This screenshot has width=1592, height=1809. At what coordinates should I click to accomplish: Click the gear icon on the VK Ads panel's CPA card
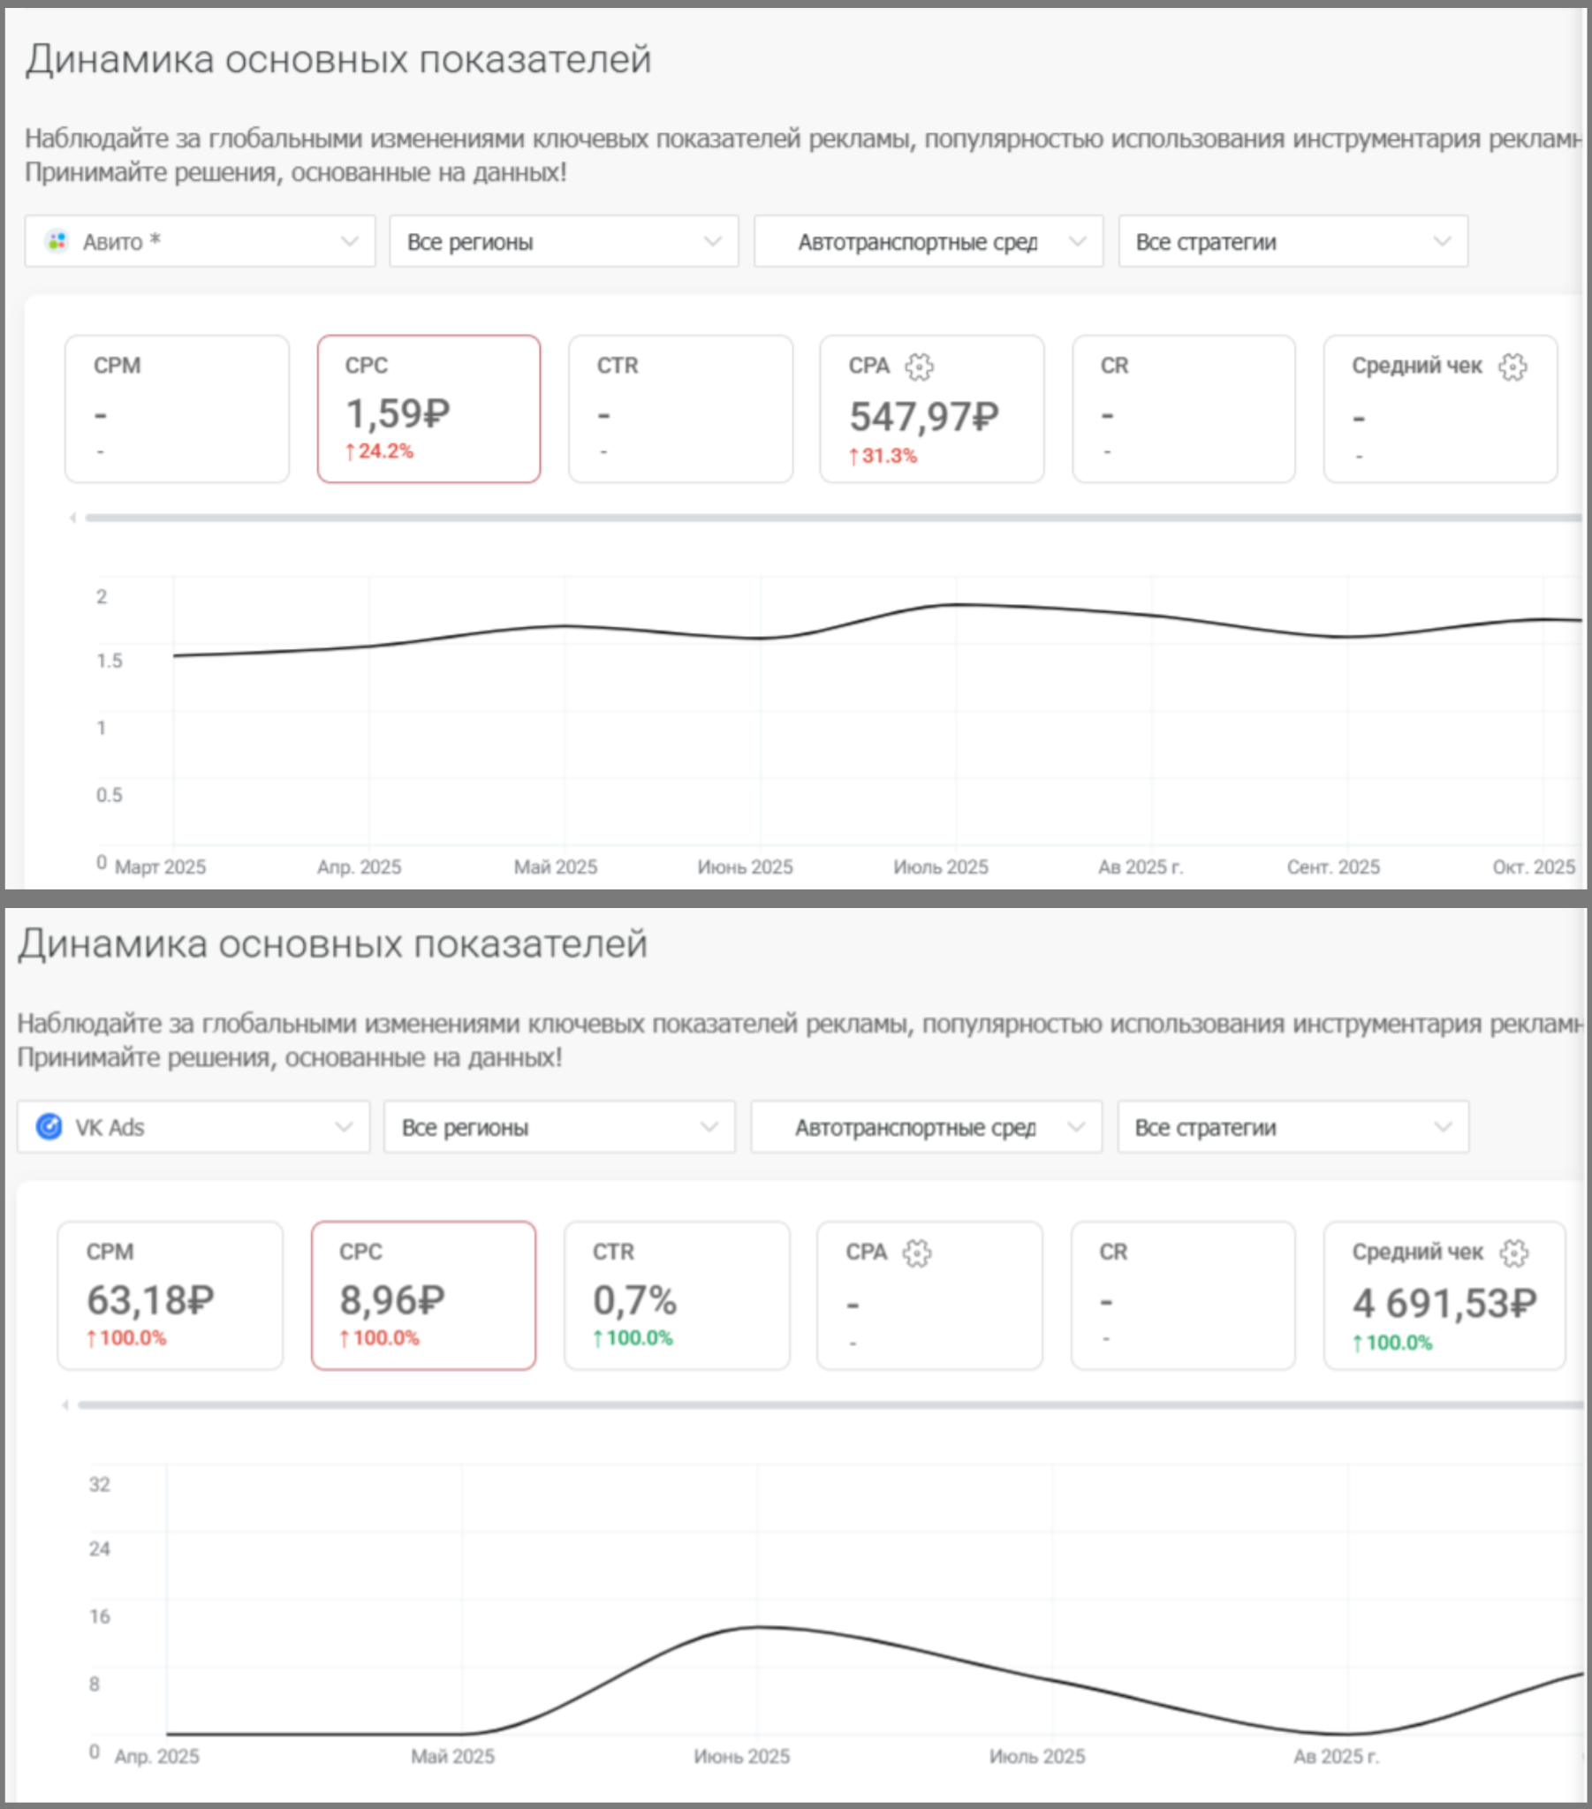pyautogui.click(x=916, y=1253)
